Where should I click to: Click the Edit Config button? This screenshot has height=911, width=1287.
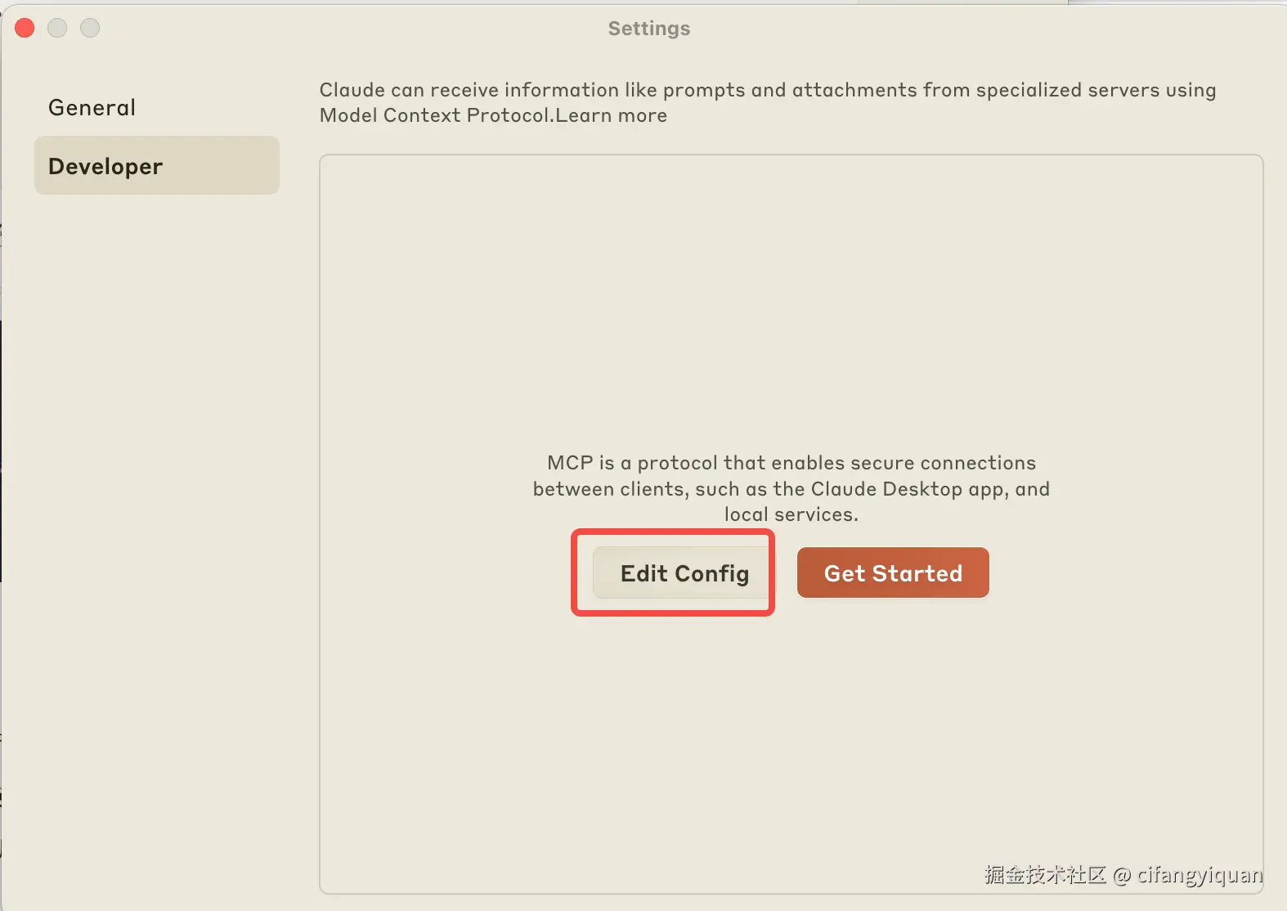tap(684, 573)
